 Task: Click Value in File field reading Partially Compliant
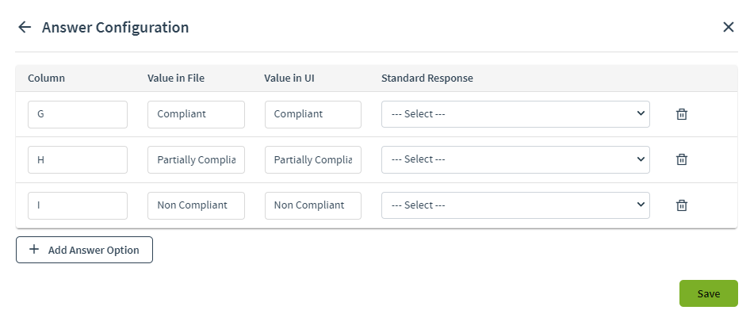[x=196, y=160]
